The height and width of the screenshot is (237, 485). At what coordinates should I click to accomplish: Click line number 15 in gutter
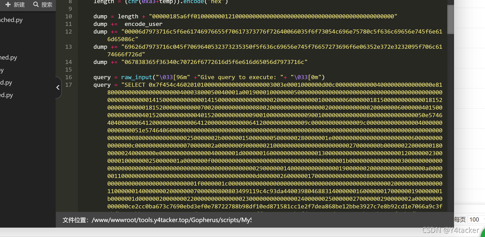pos(68,69)
